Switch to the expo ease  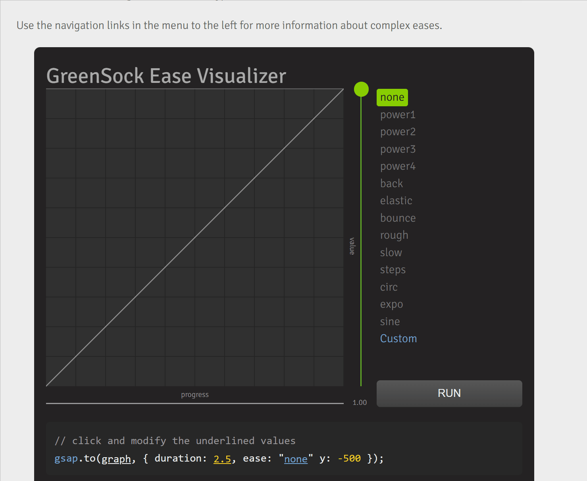[x=391, y=305]
